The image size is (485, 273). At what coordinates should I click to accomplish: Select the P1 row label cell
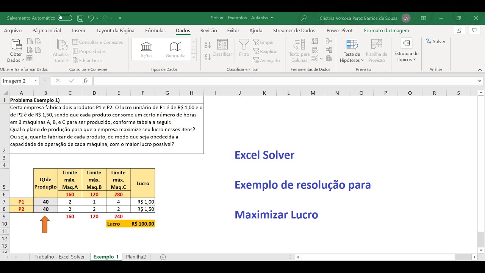tap(21, 202)
